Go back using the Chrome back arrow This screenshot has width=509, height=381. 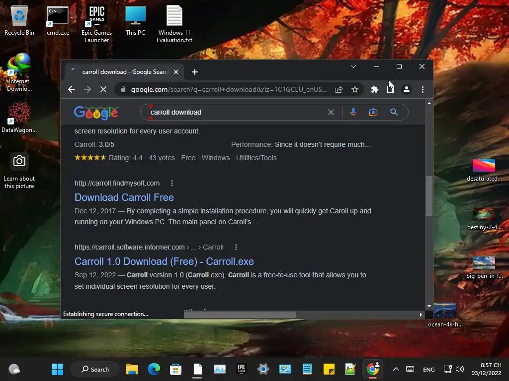(x=72, y=89)
